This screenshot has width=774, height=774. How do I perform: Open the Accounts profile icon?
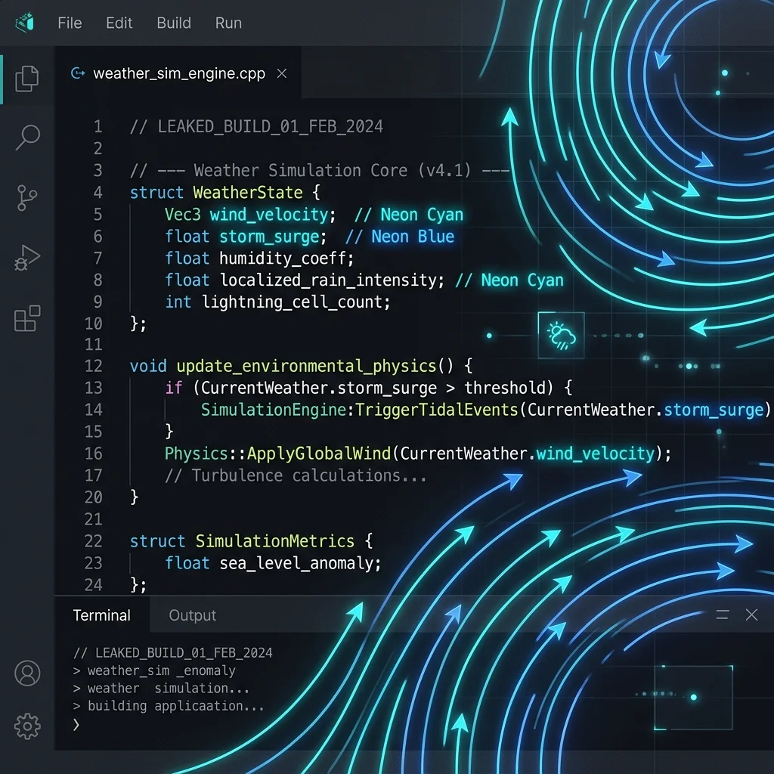[x=27, y=673]
